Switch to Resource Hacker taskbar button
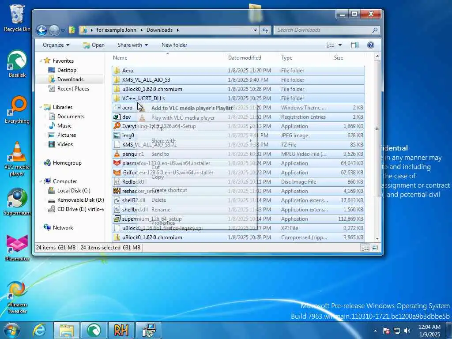The image size is (452, 339). tap(121, 330)
